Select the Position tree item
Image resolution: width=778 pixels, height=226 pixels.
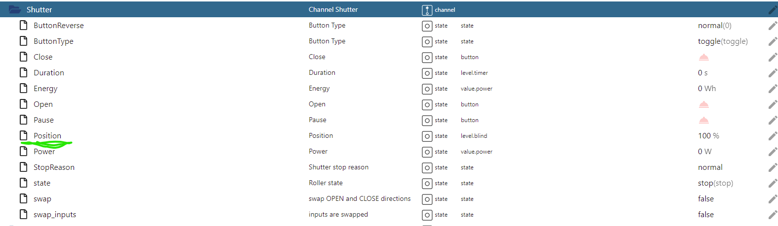(47, 136)
